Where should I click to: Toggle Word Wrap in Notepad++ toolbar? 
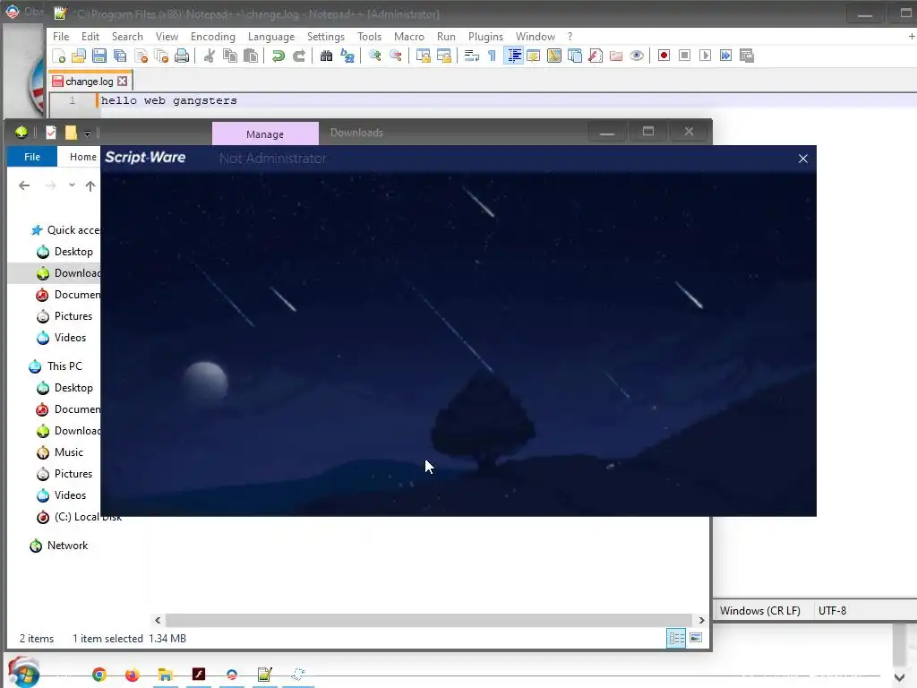tap(471, 56)
